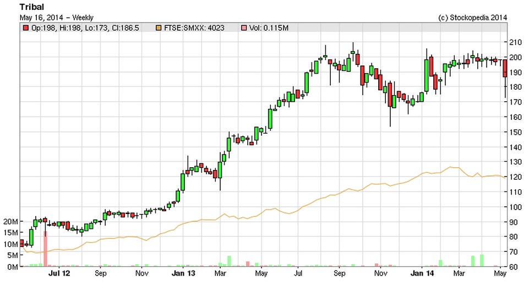Click the orange FTSE:SMXX legend swatch
The image size is (529, 286).
(x=159, y=28)
